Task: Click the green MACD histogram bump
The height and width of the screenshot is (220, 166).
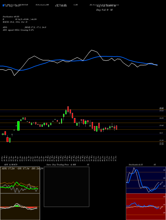Action: 17,206
